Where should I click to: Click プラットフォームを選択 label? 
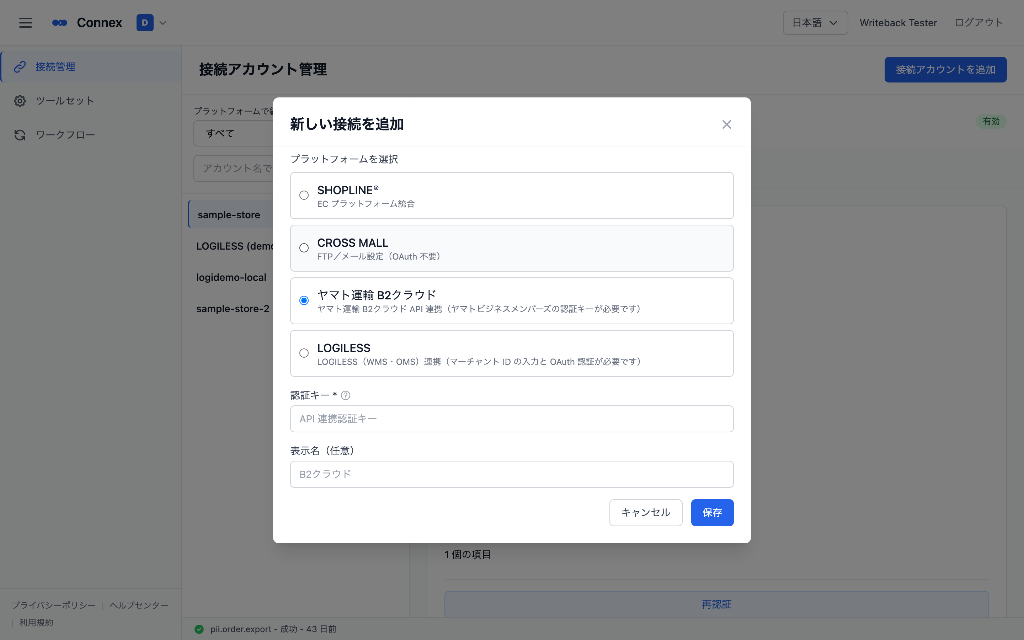click(344, 159)
